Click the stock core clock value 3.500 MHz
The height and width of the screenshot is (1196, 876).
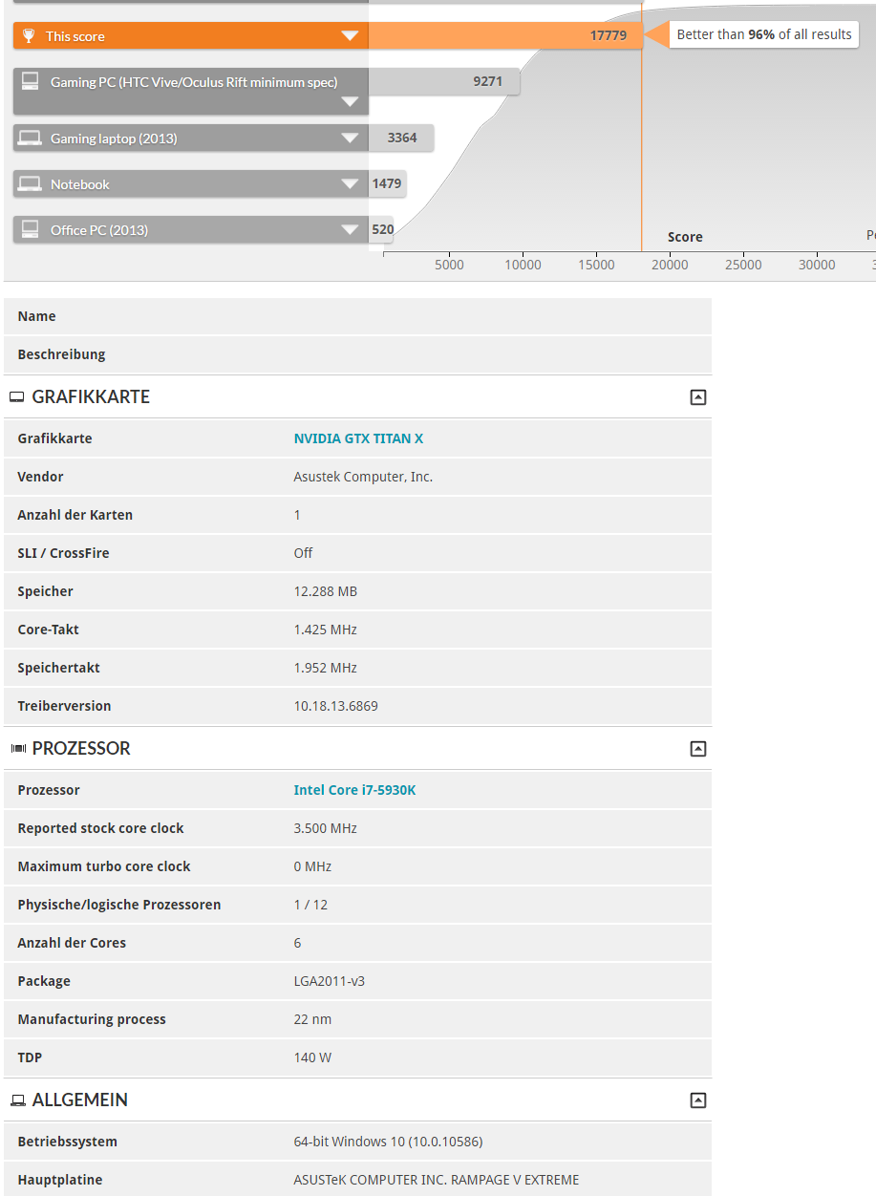[325, 828]
